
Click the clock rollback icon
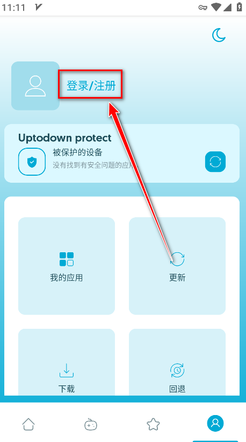pos(177,370)
